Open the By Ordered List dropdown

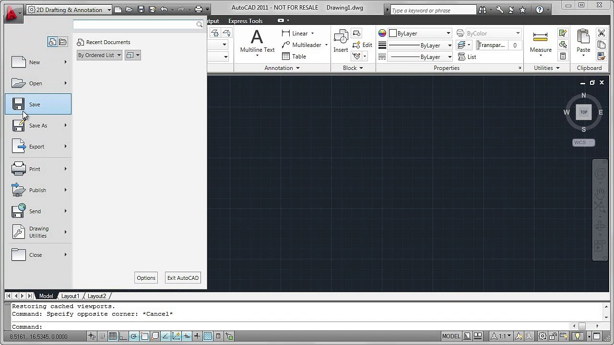(99, 55)
